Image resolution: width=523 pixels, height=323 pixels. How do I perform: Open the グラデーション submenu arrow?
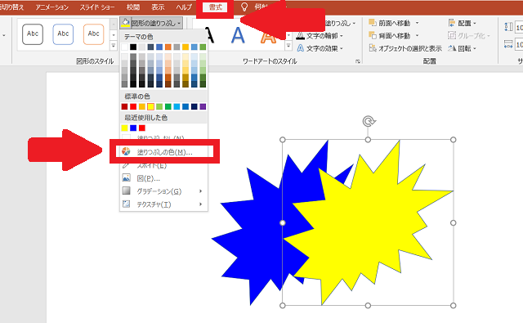[200, 191]
